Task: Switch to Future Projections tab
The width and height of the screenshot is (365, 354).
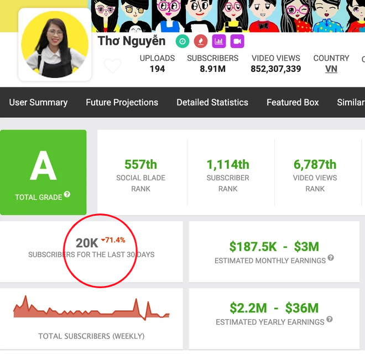Action: pyautogui.click(x=122, y=102)
